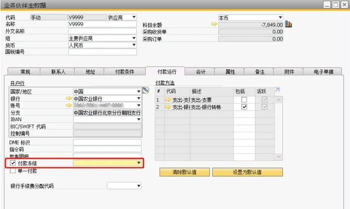The height and width of the screenshot is (209, 350).
Task: Click the 分支 field with 朝阳支行
Action: point(107,112)
